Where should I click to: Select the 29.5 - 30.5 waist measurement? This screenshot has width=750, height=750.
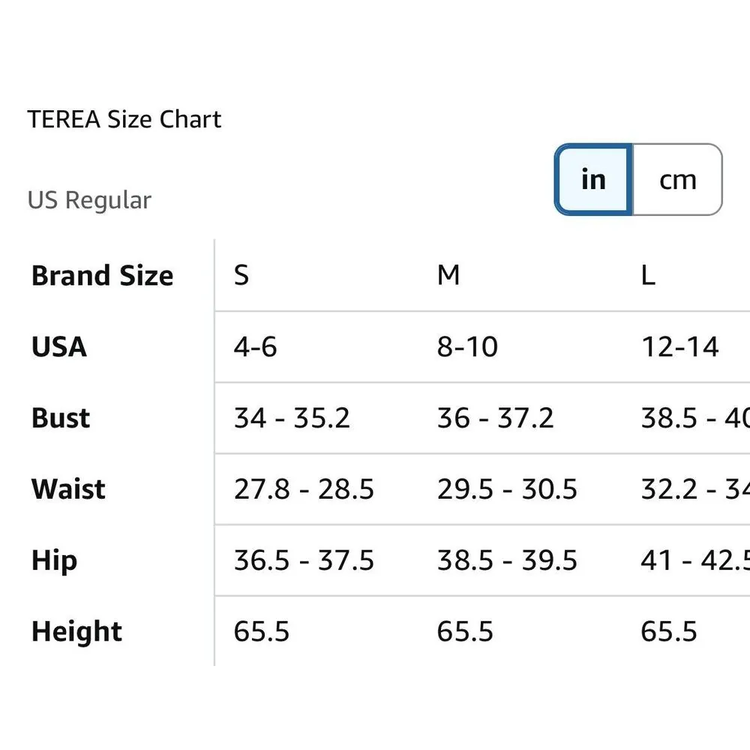(x=507, y=490)
